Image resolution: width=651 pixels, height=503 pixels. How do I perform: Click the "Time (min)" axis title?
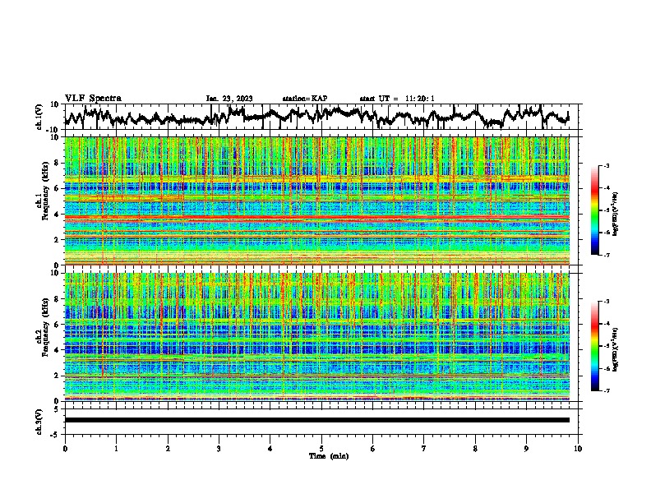click(x=329, y=456)
